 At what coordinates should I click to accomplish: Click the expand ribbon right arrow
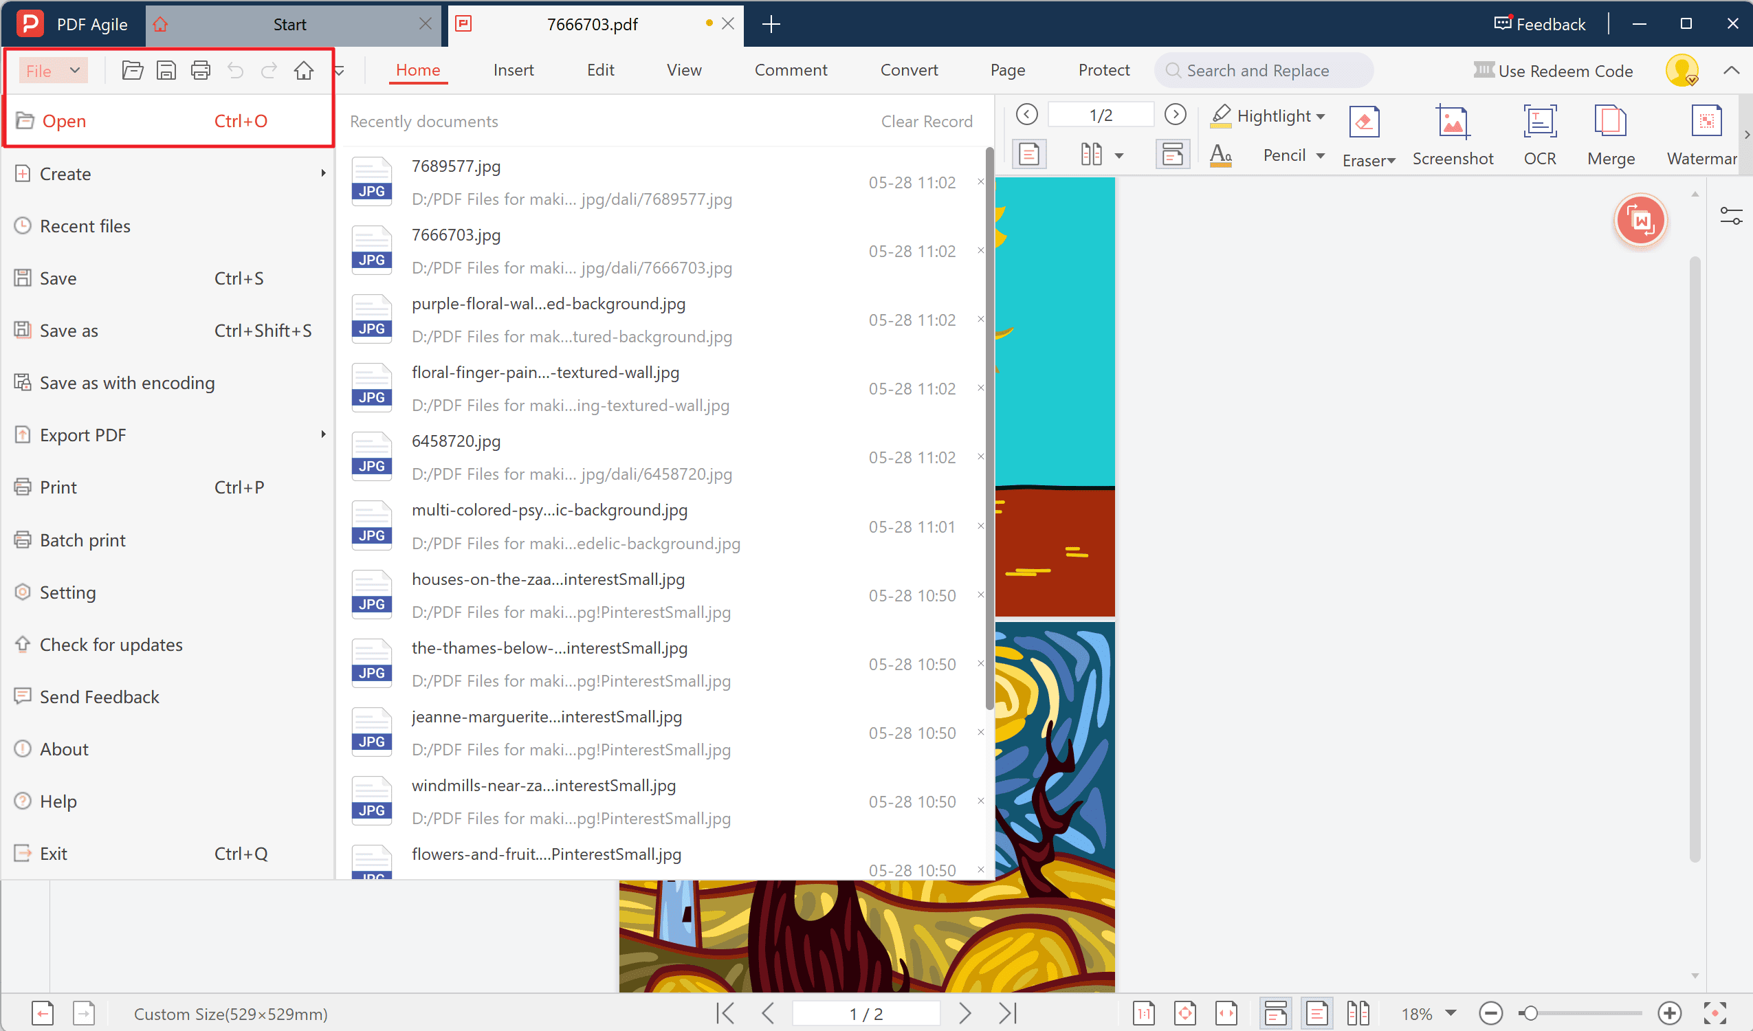(1746, 135)
